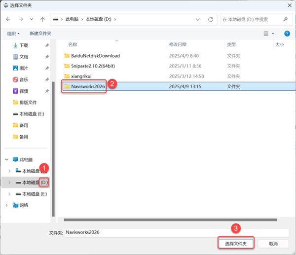The width and height of the screenshot is (296, 255).
Task: Go up one folder level arrow
Action: coord(42,19)
